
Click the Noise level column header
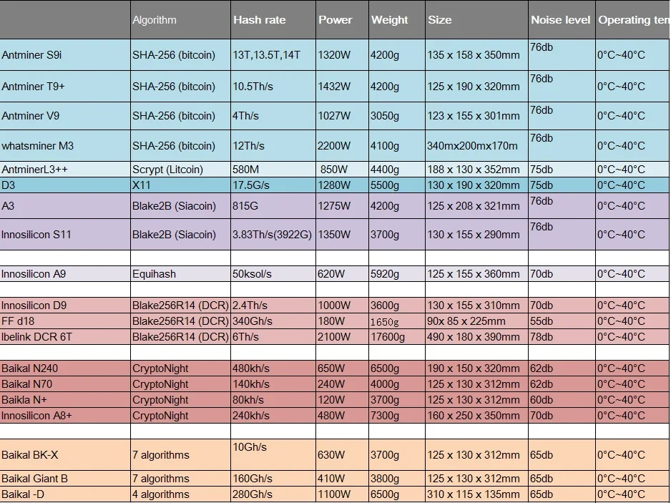(x=562, y=20)
